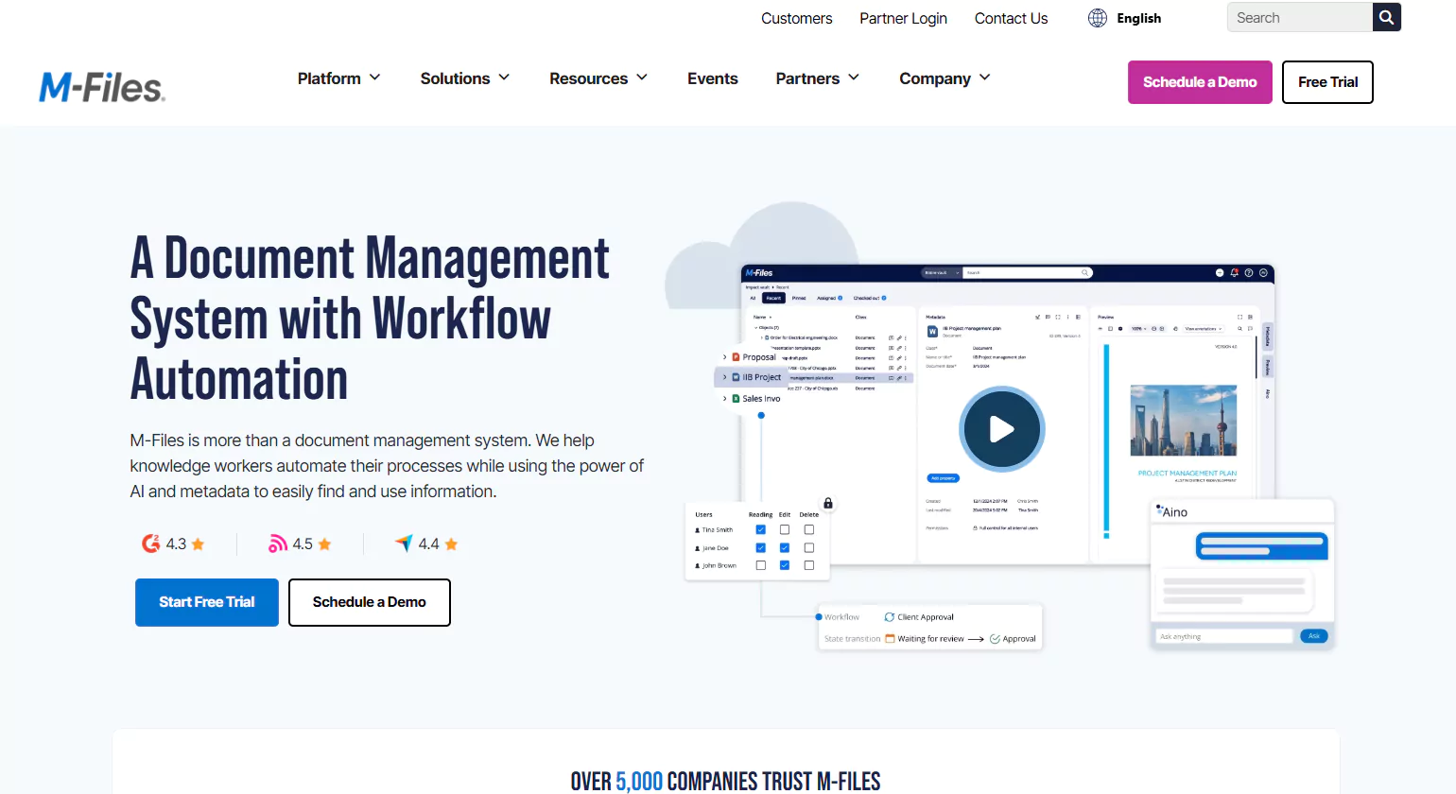Click the pink Schedule a Demo button
The width and height of the screenshot is (1456, 794).
(1199, 82)
